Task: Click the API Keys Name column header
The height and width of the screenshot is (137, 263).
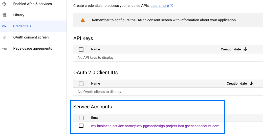Action: (x=95, y=49)
